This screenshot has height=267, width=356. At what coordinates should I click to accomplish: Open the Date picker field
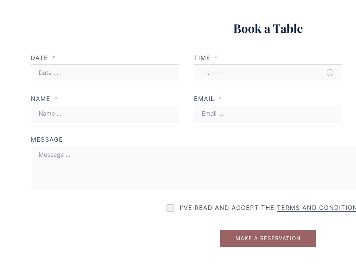click(105, 73)
